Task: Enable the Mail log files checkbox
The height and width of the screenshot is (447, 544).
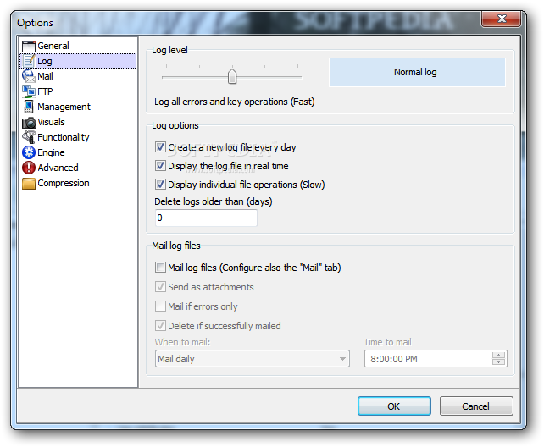Action: point(160,268)
